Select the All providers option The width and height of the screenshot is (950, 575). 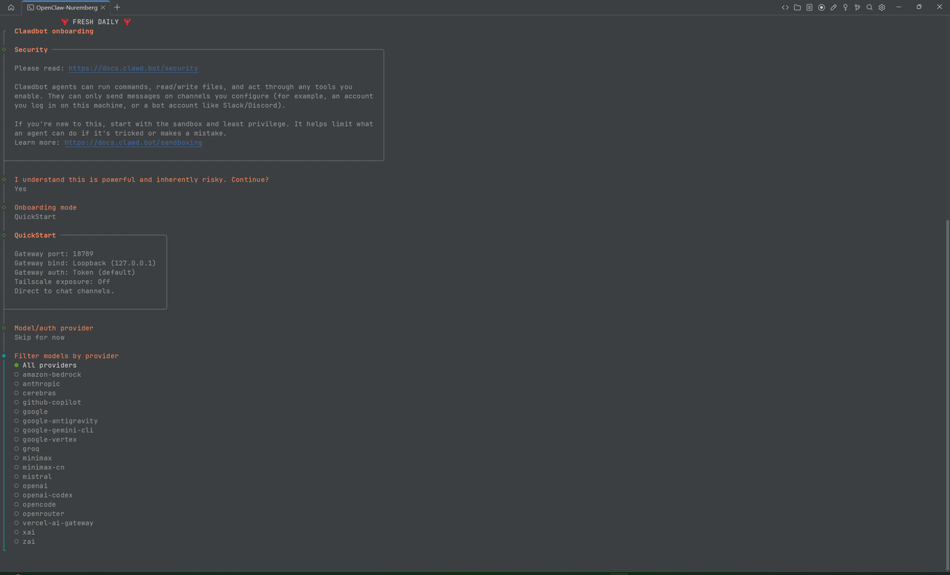[x=45, y=366]
